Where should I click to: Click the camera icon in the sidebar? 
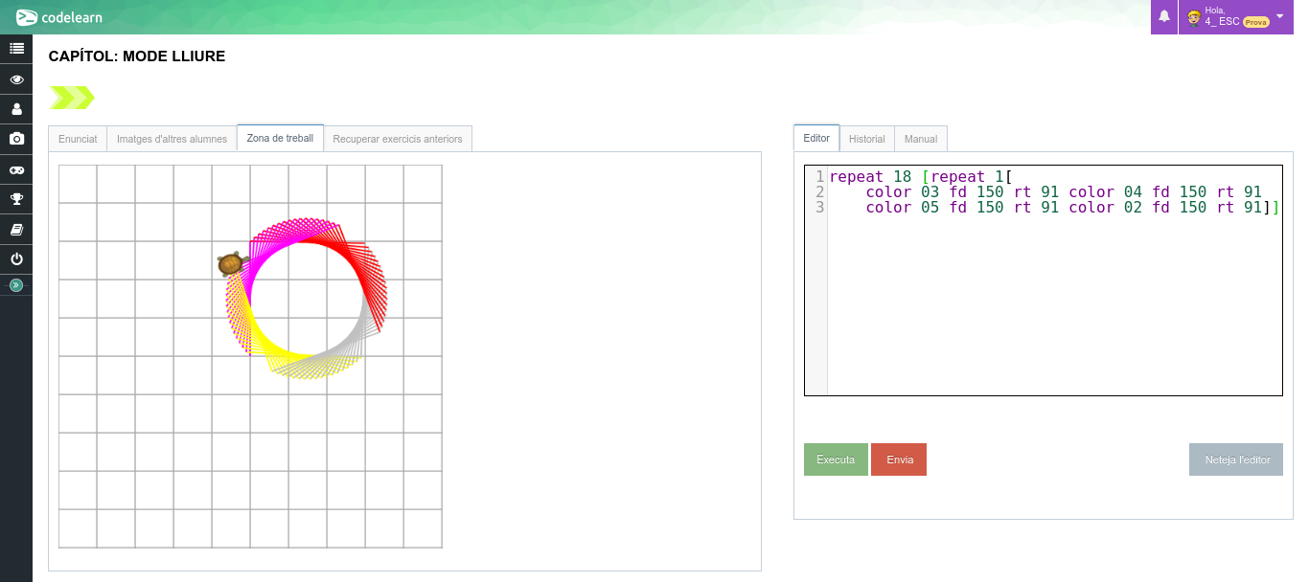pyautogui.click(x=16, y=139)
